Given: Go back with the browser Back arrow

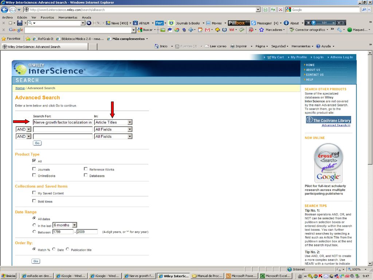Looking at the screenshot, I should (x=4, y=10).
